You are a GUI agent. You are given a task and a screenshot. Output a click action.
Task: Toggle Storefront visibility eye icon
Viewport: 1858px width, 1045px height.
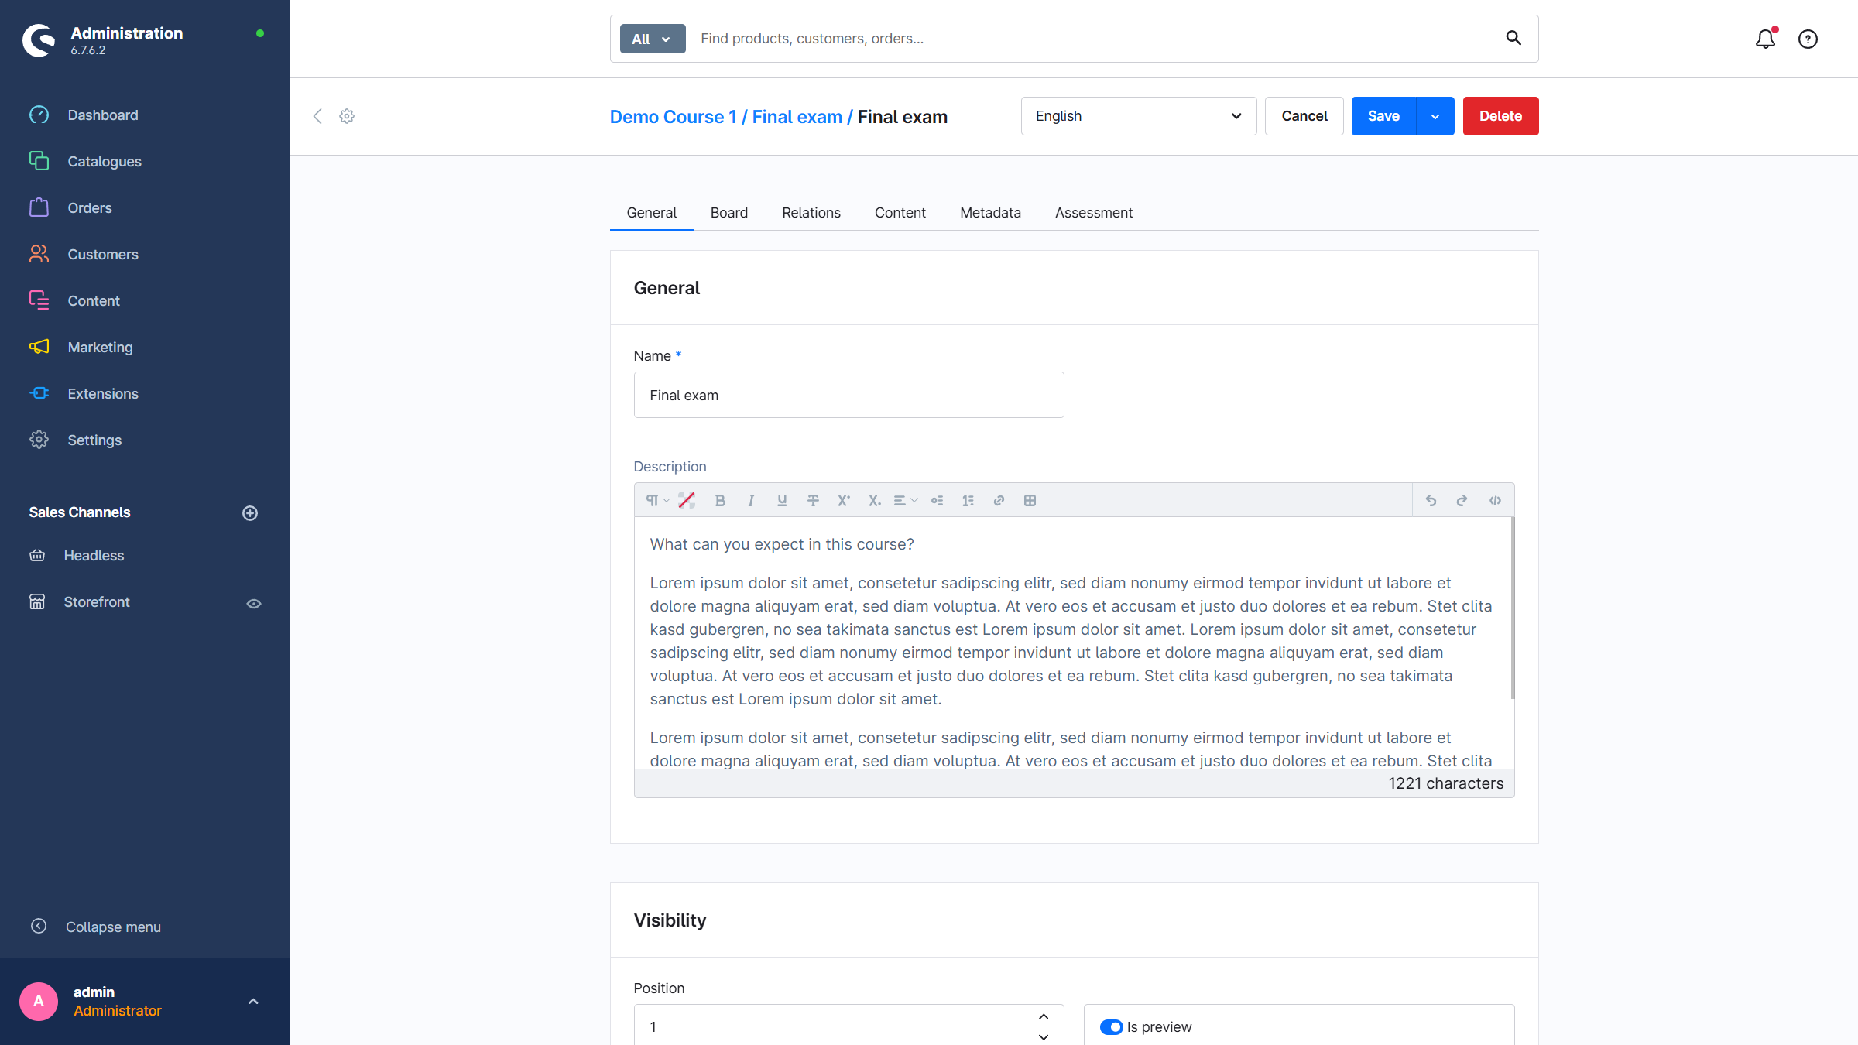[x=253, y=604]
